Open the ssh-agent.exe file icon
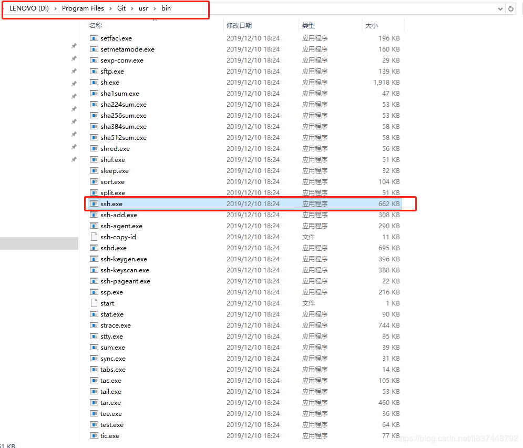This screenshot has height=448, width=523. coord(95,226)
